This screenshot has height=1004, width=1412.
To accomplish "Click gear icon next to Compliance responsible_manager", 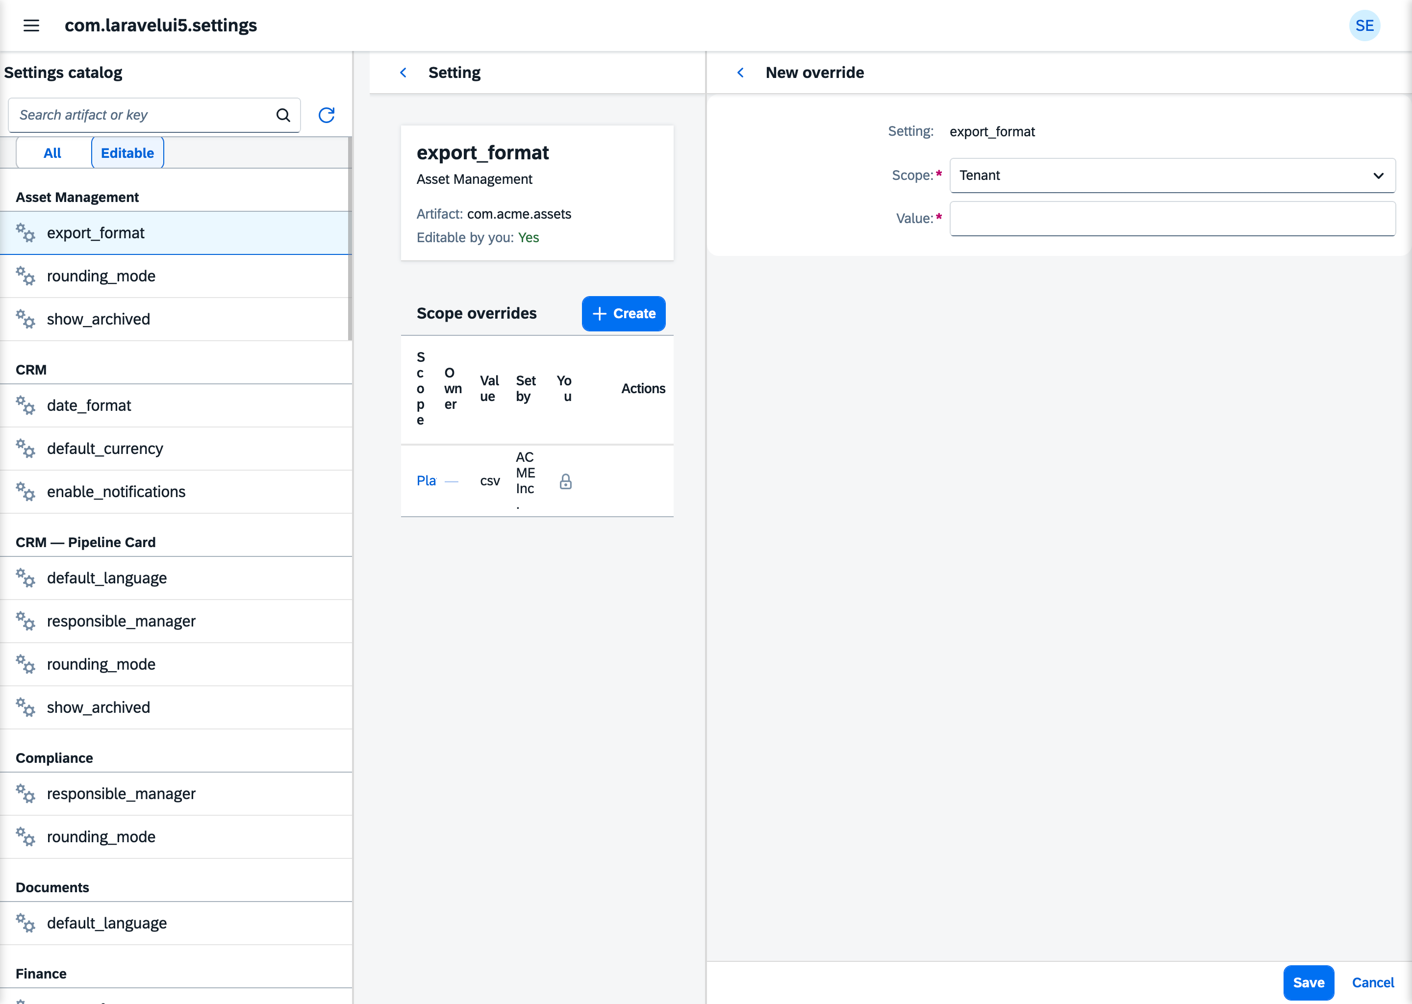I will (x=25, y=794).
